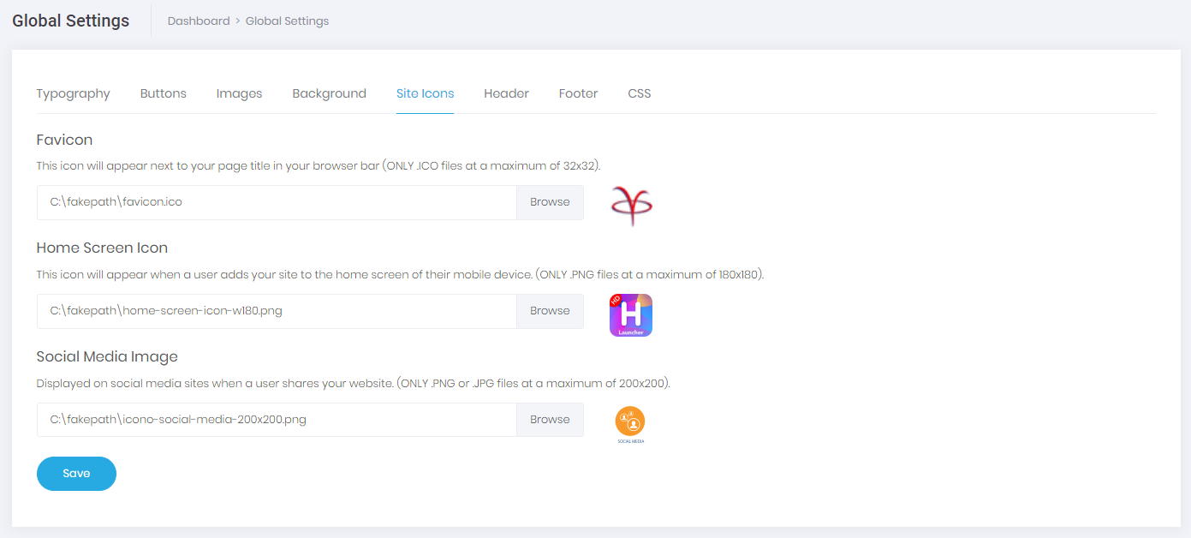Open the CSS tab
This screenshot has height=538, width=1191.
pos(640,93)
